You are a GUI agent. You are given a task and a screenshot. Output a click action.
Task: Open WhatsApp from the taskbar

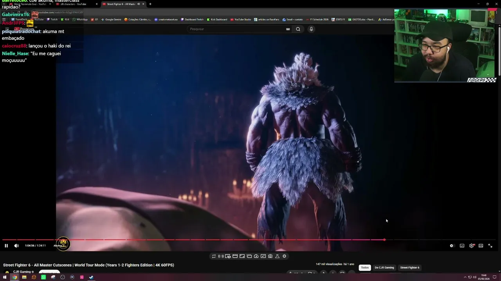[x=43, y=277]
